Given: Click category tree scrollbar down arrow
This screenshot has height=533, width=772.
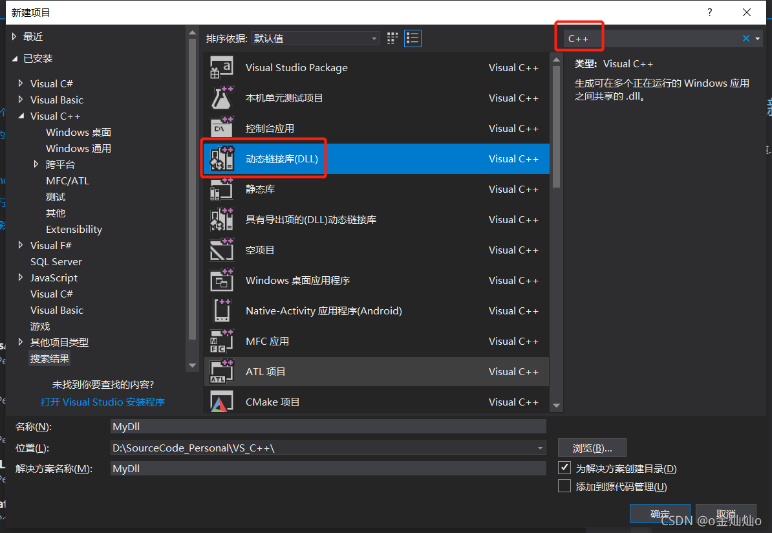Looking at the screenshot, I should (x=193, y=365).
